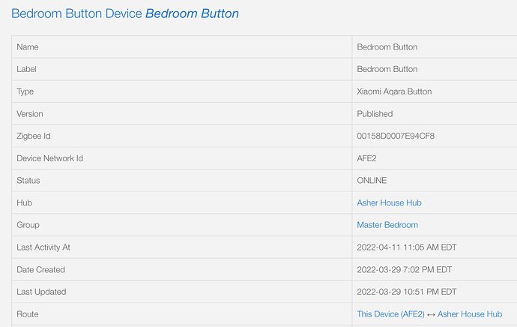Screen dimensions: 517x327
Task: Select the Zigbee Id value 00158D0007E94CF8
Action: tap(396, 136)
